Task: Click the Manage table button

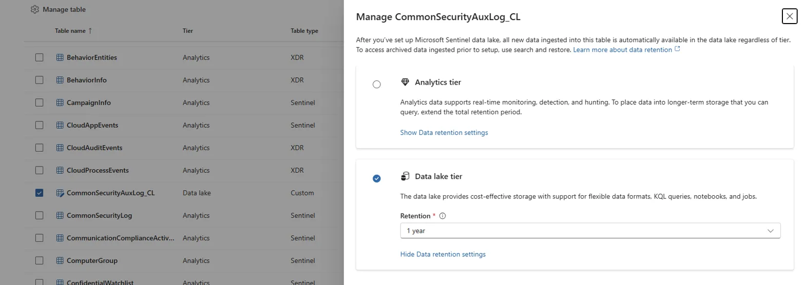Action: [x=58, y=9]
